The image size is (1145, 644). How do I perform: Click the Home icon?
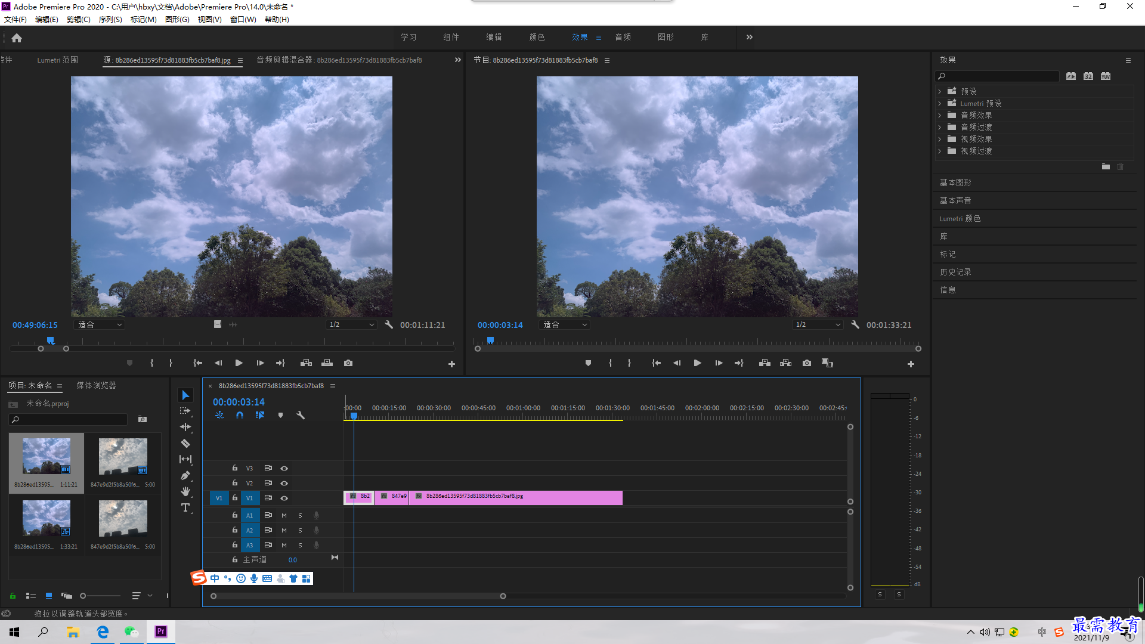(x=17, y=38)
